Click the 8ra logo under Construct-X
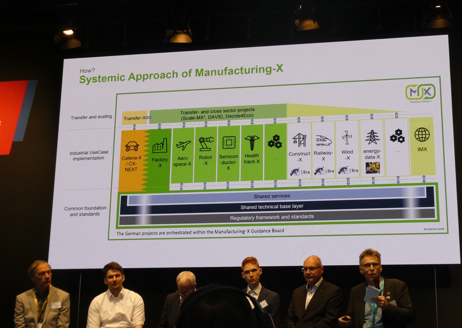Screen dimensions: 462x328 click(300, 172)
